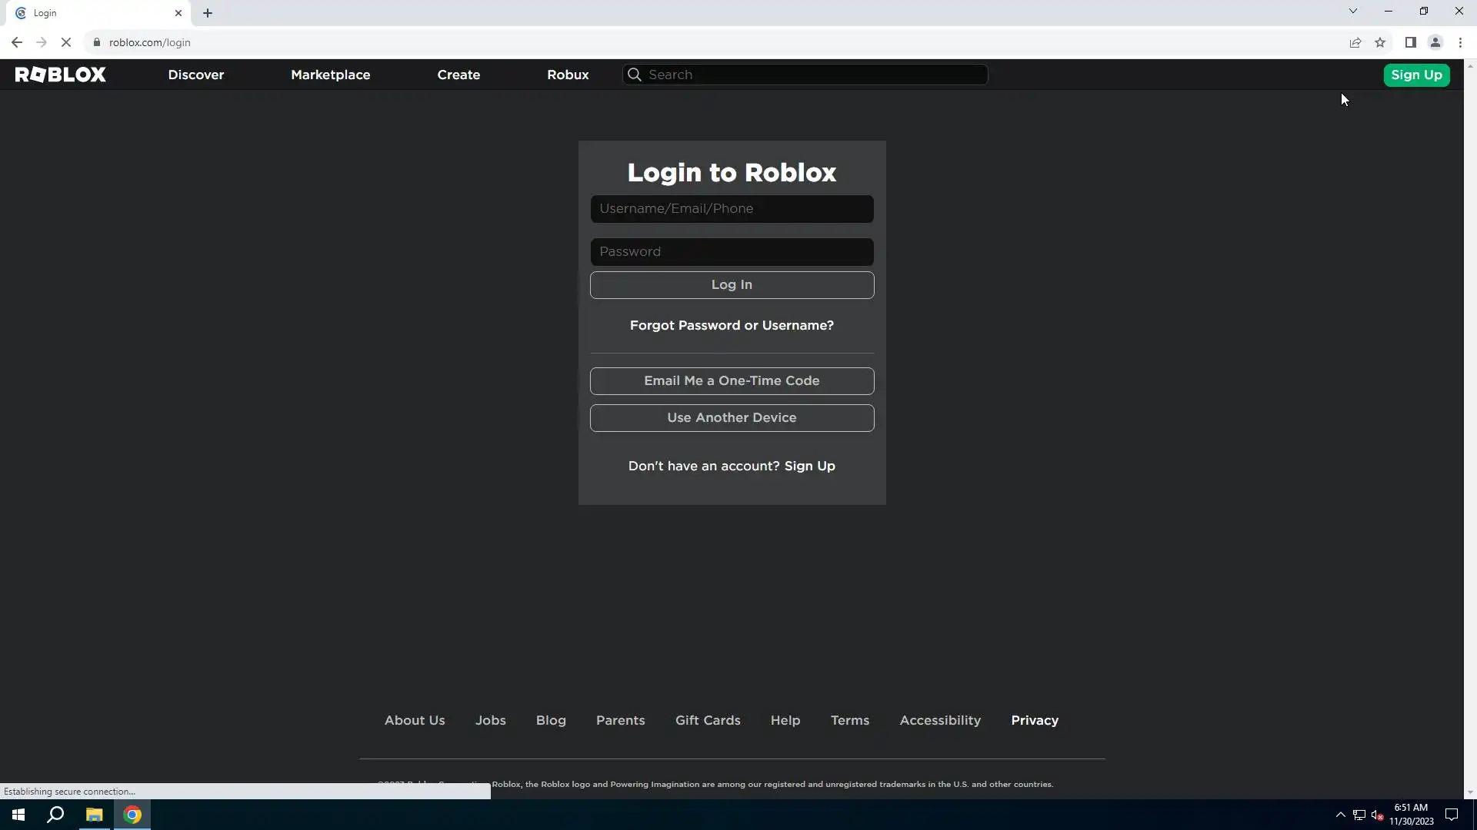Click the Password input field
The height and width of the screenshot is (830, 1477).
tap(732, 252)
